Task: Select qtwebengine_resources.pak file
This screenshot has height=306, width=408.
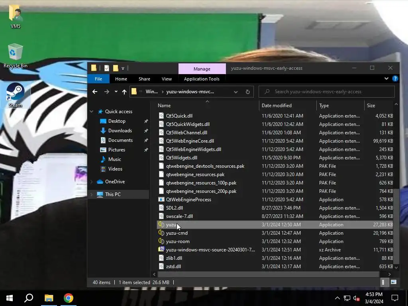Action: [195, 175]
